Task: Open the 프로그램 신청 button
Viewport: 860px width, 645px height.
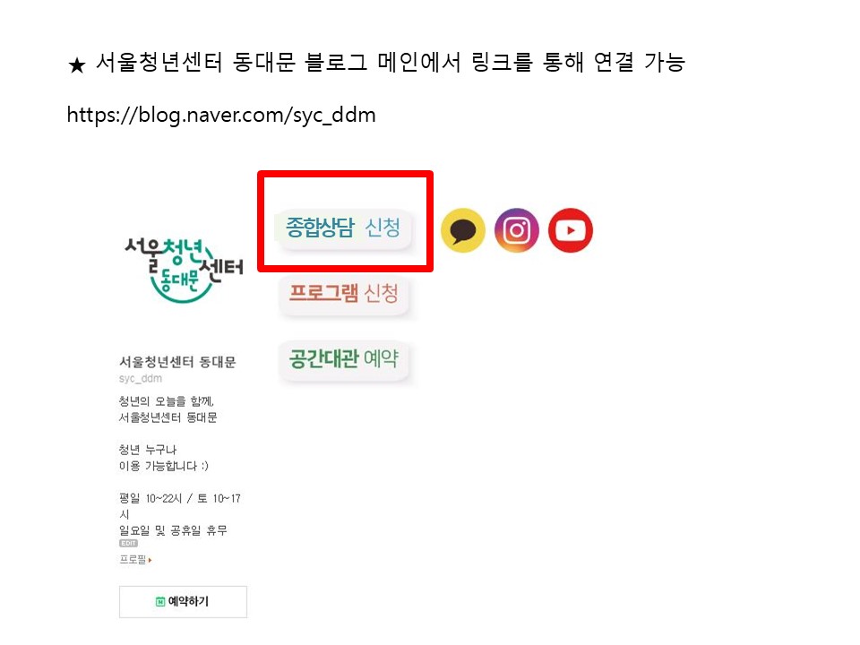Action: (344, 294)
